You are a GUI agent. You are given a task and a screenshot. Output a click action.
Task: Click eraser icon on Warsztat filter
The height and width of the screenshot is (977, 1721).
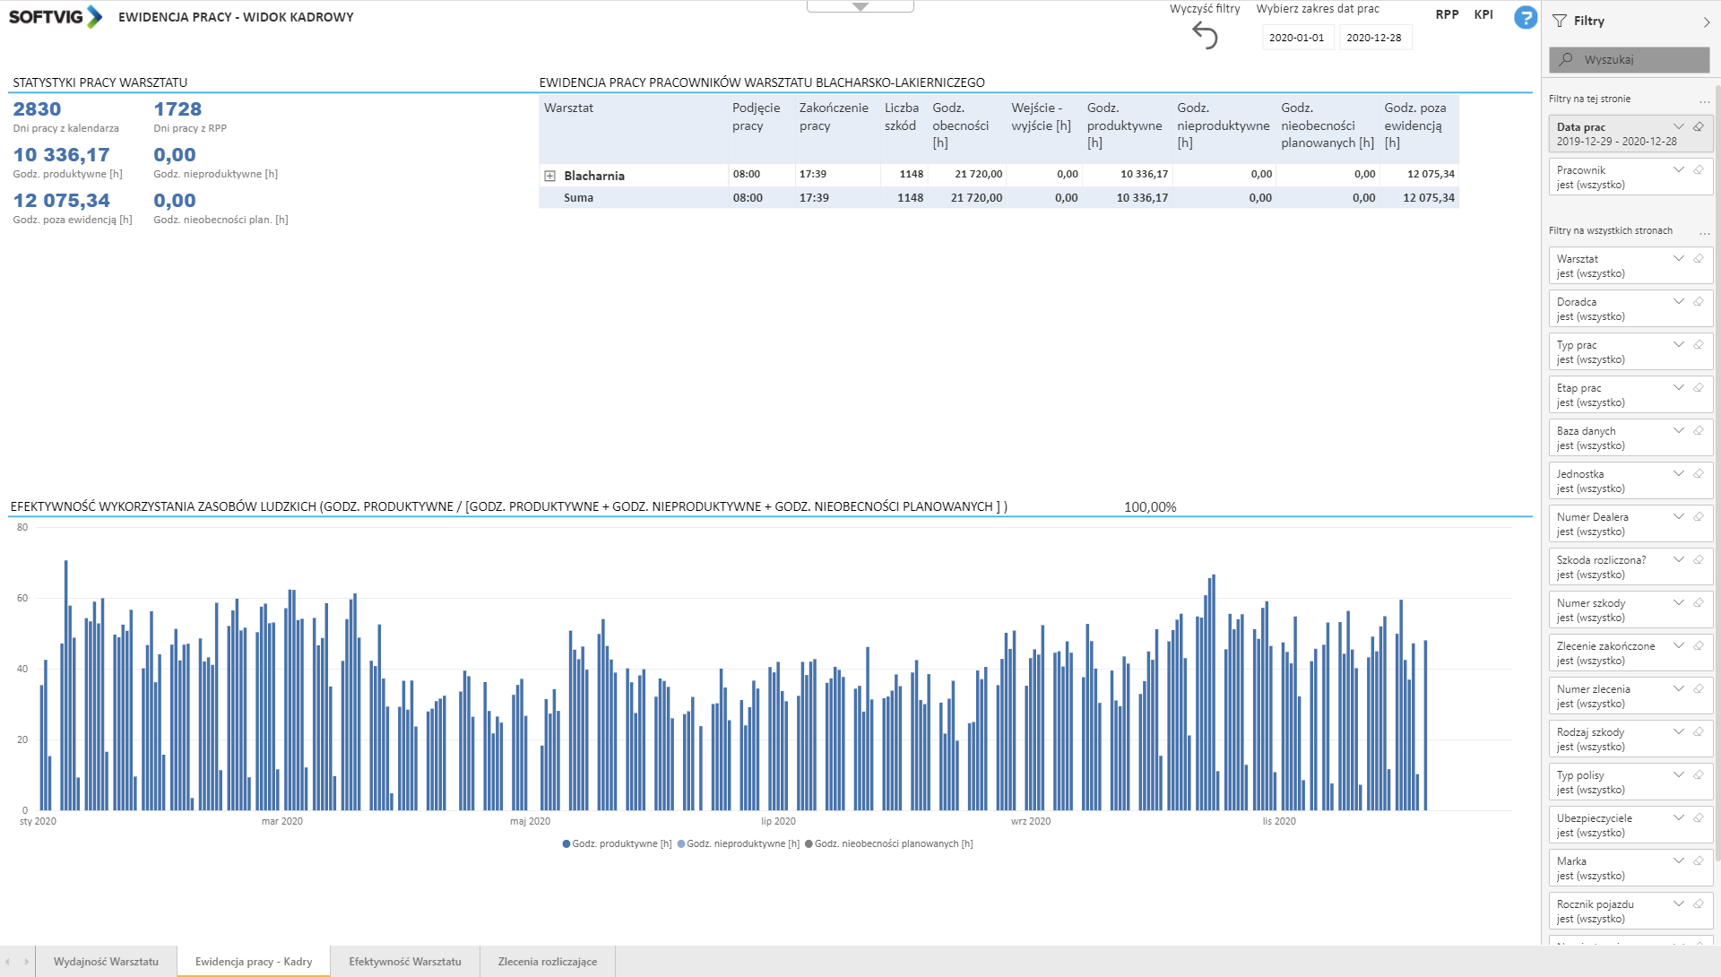coord(1698,258)
